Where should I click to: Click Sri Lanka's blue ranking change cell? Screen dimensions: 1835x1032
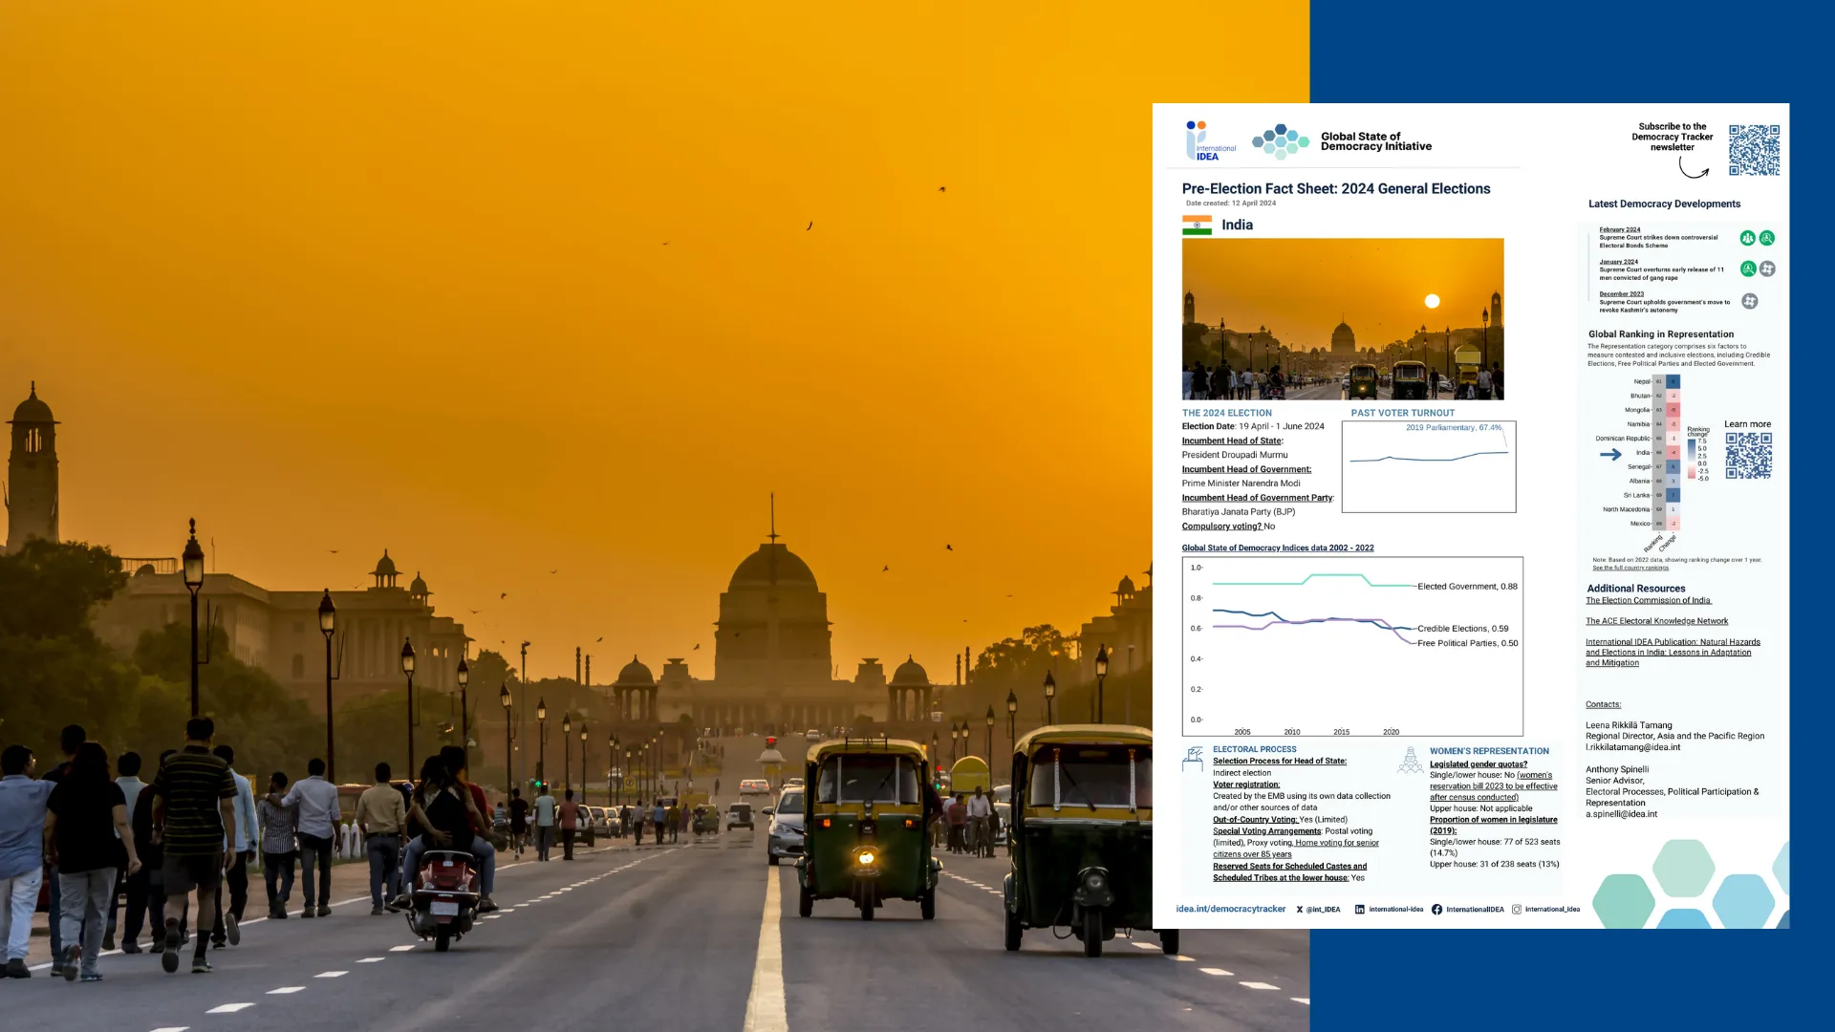tap(1673, 495)
